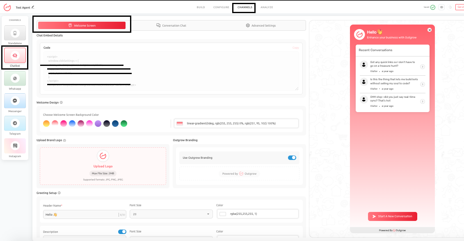
Task: Click inside the embed code text area
Action: tap(171, 71)
